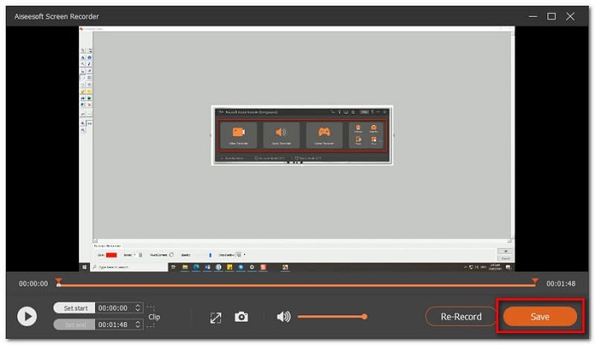Maximize the Aiseesoft Screen Recorder window
Image resolution: width=595 pixels, height=345 pixels.
tap(551, 15)
